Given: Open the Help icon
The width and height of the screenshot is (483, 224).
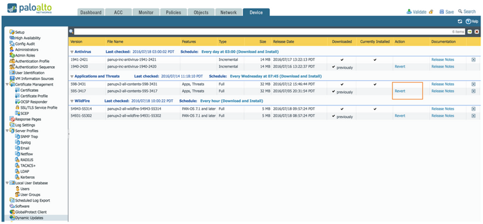Looking at the screenshot, I should coord(469,21).
